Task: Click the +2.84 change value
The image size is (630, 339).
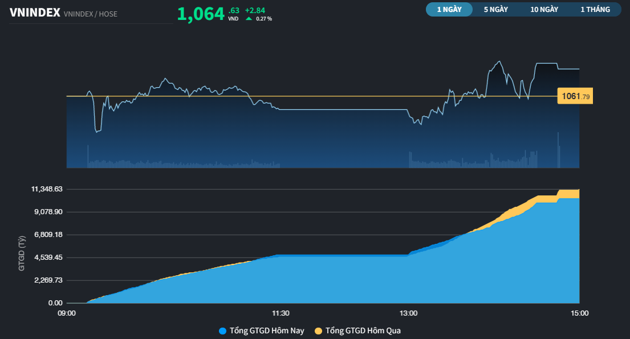Action: (x=254, y=10)
